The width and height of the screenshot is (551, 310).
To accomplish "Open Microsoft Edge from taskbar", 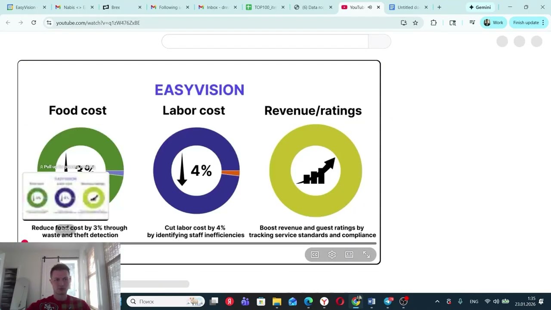I will point(309,301).
